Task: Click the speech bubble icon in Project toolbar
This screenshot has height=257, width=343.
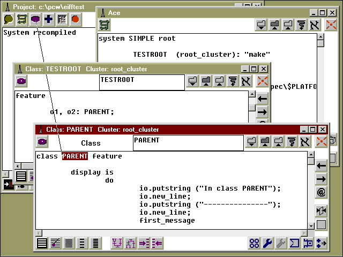Action: (9, 19)
